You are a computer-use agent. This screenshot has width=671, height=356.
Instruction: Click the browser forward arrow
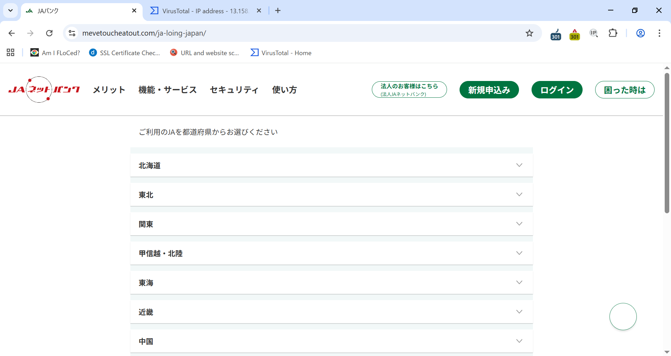pos(30,33)
